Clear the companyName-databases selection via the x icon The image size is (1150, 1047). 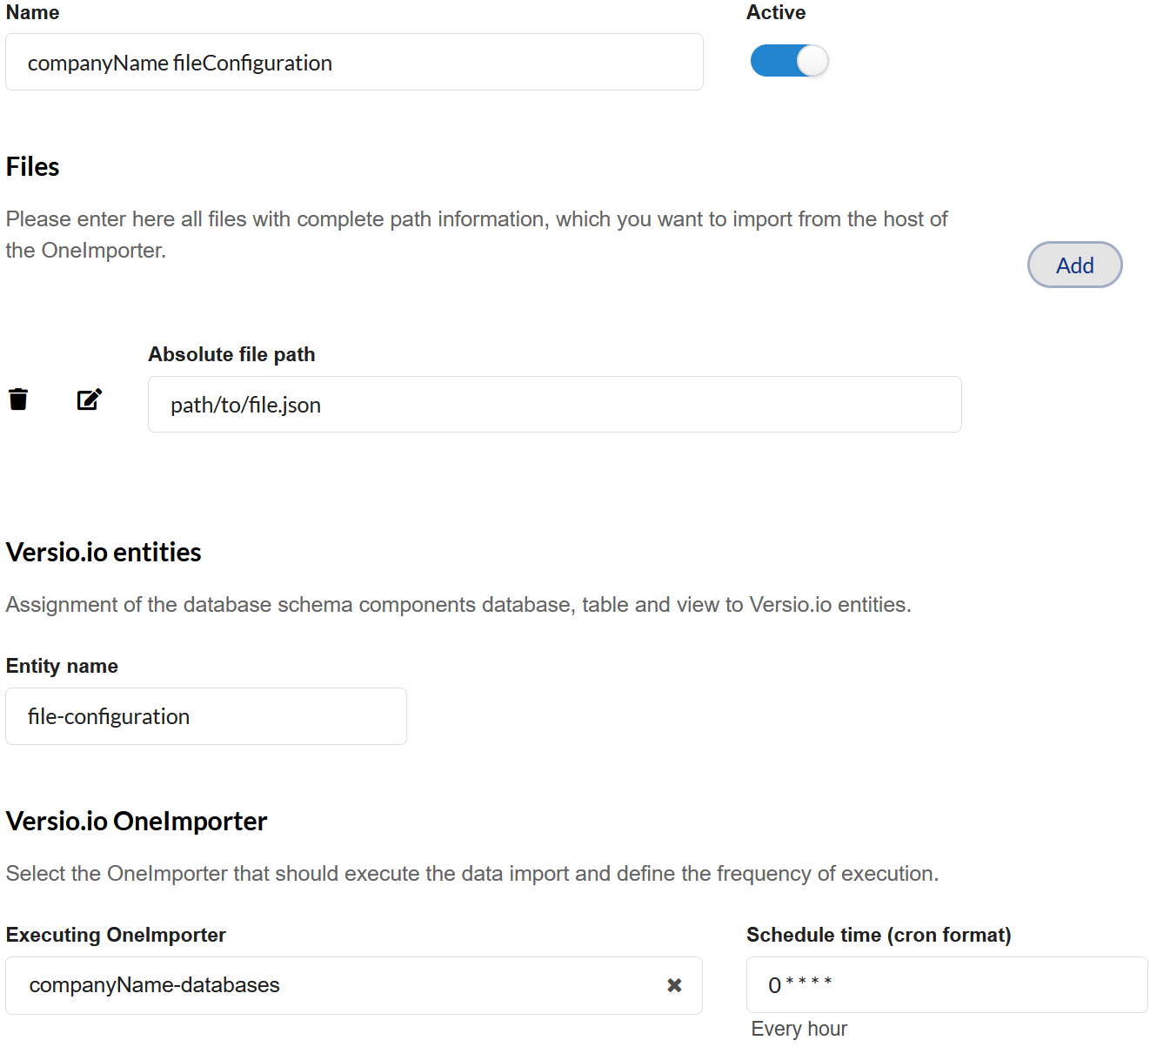coord(674,985)
